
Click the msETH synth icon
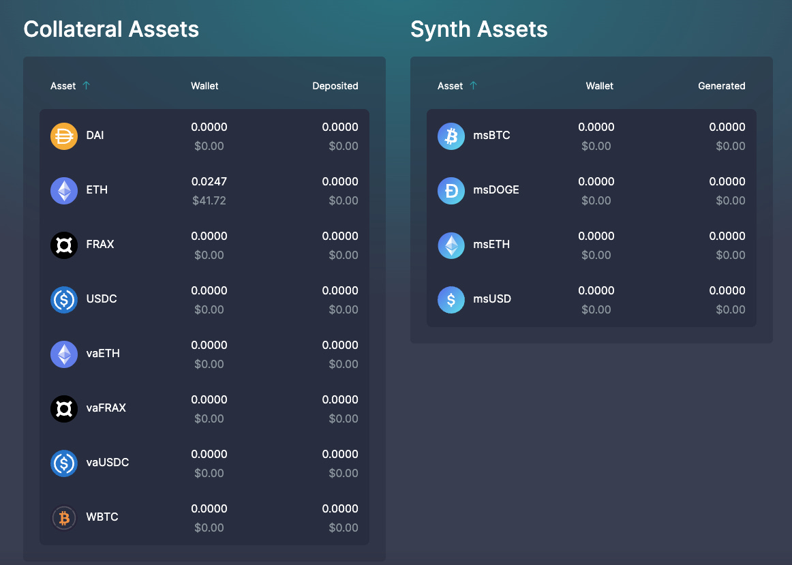[x=451, y=245]
